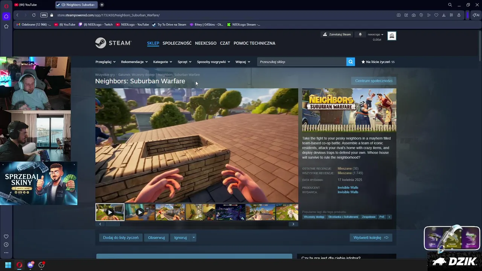This screenshot has height=271, width=482.
Task: Open Wszystkie gry breadcrumb link
Action: coord(105,75)
